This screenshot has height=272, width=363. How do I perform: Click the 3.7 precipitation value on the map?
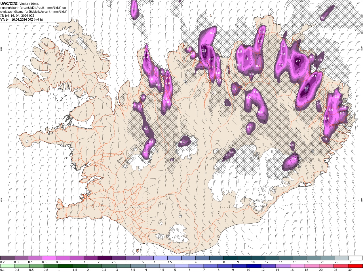(x=306, y=88)
